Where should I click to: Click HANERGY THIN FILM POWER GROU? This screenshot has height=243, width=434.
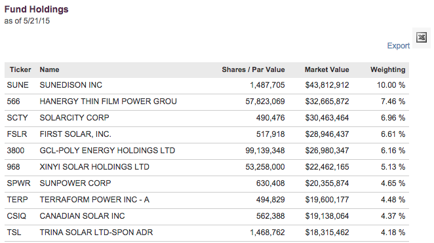tap(108, 102)
